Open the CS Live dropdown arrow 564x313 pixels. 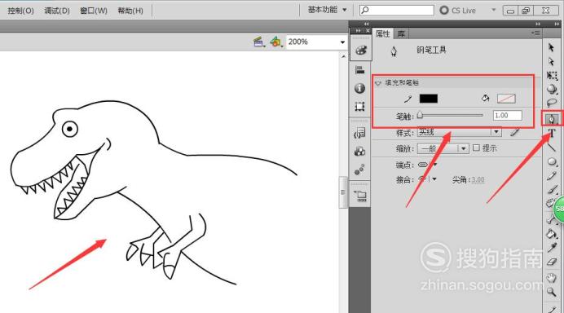click(x=494, y=10)
